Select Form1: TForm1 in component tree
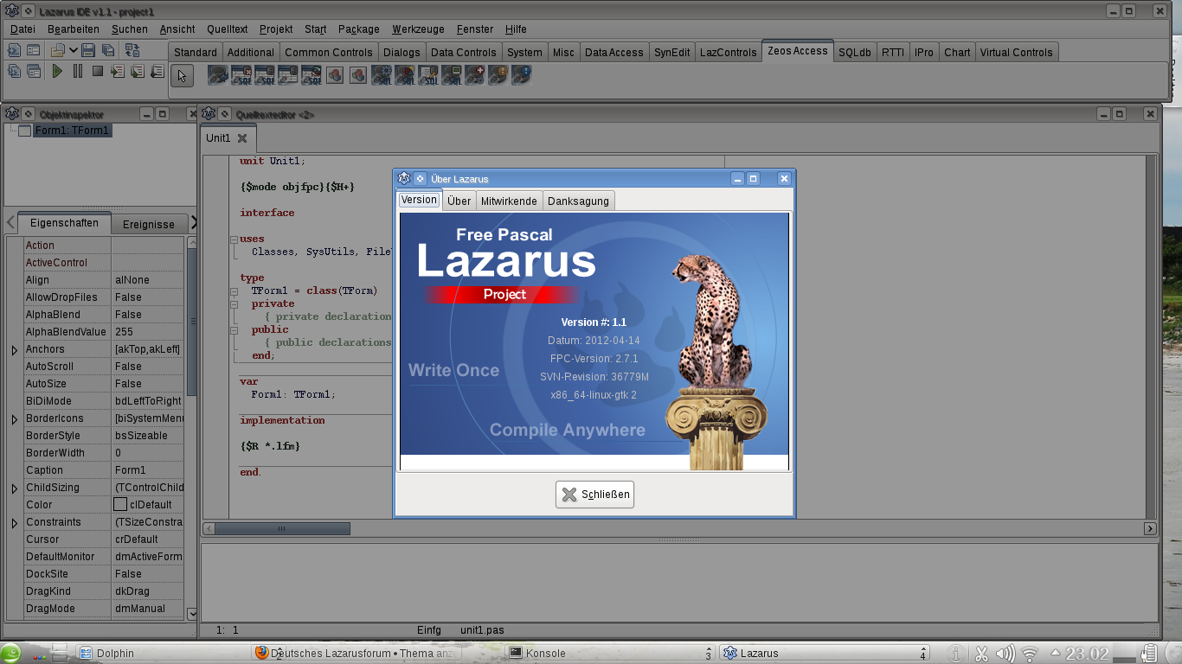The width and height of the screenshot is (1182, 664). coord(72,131)
